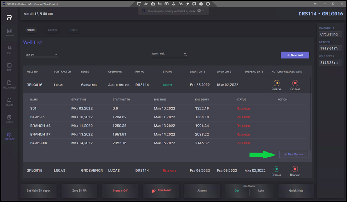
Task: Add a New Section
Action: click(x=294, y=155)
